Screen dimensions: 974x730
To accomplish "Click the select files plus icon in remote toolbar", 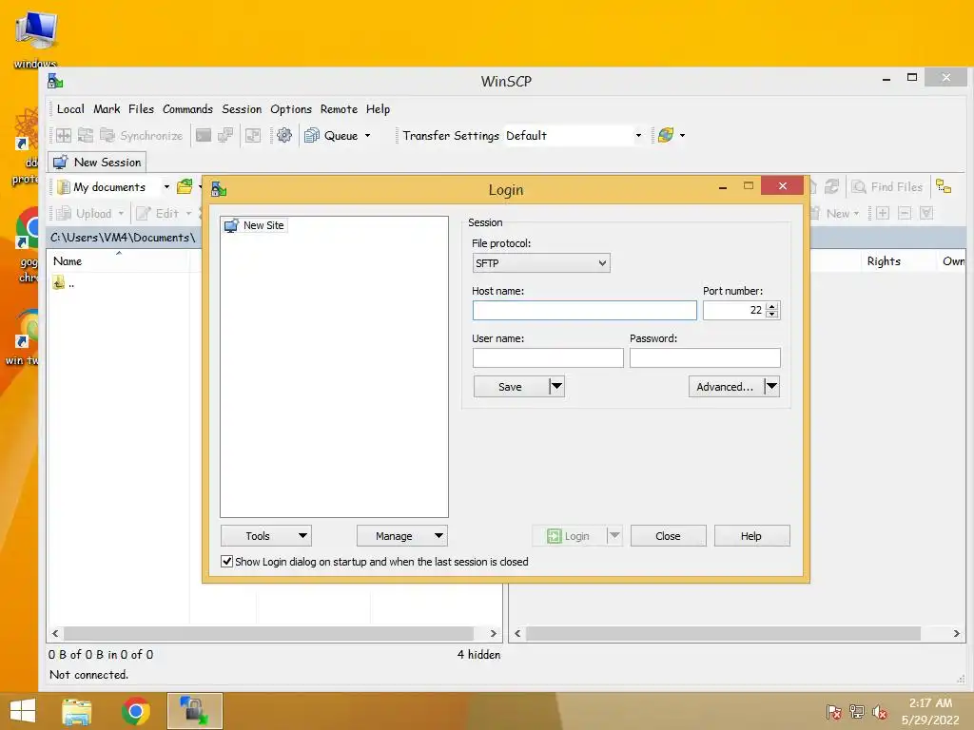I will coord(883,214).
